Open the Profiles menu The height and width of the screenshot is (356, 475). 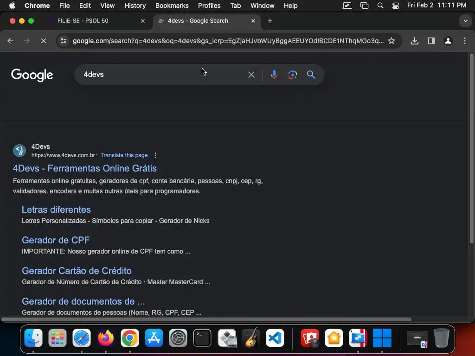[x=209, y=6]
